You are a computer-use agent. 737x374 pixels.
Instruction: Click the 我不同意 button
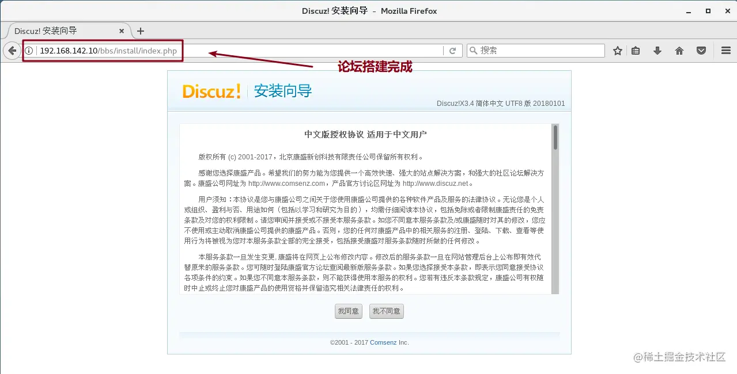(x=387, y=311)
